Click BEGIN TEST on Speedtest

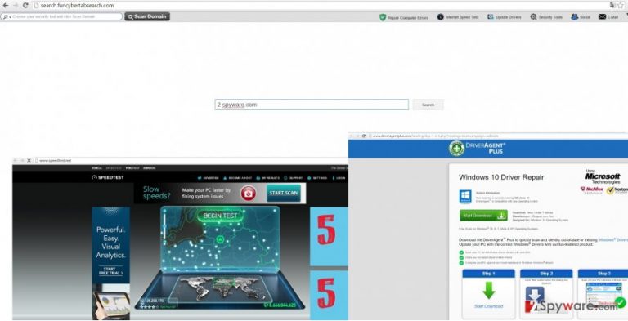pyautogui.click(x=220, y=216)
